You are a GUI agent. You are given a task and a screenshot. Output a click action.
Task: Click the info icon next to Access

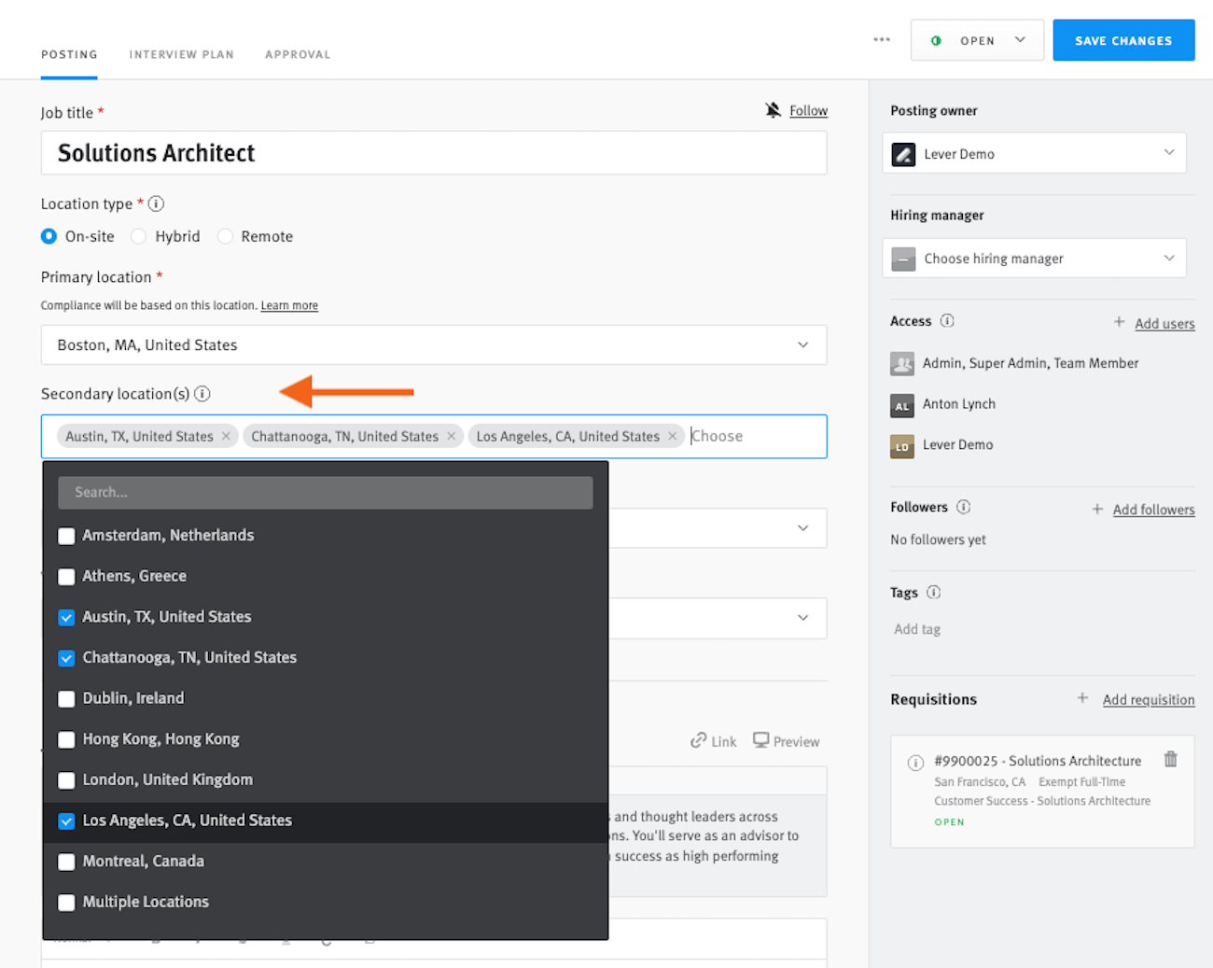(x=947, y=321)
